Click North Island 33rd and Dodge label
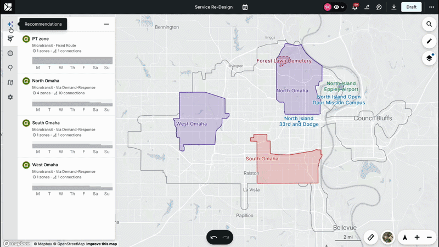This screenshot has height=247, width=439. pos(299,121)
